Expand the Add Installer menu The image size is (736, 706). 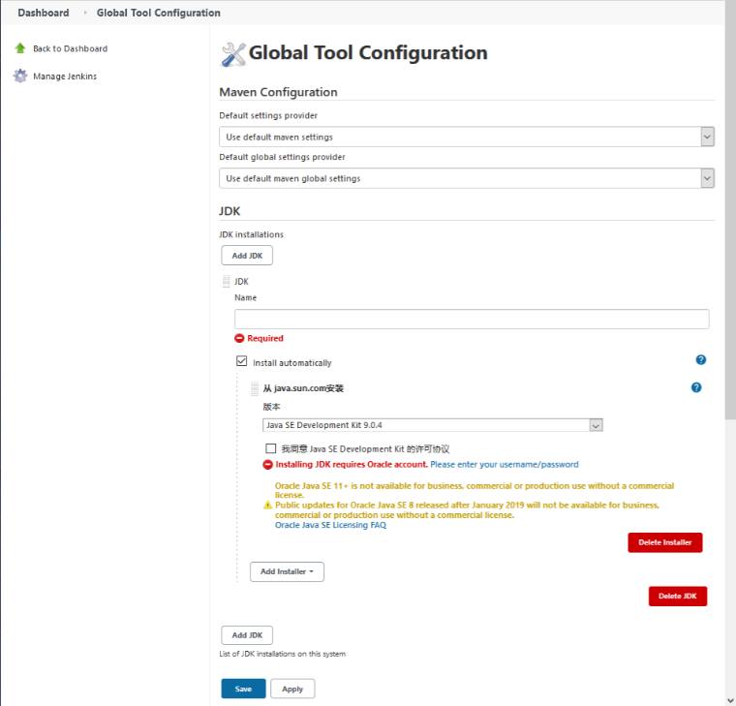(x=287, y=571)
